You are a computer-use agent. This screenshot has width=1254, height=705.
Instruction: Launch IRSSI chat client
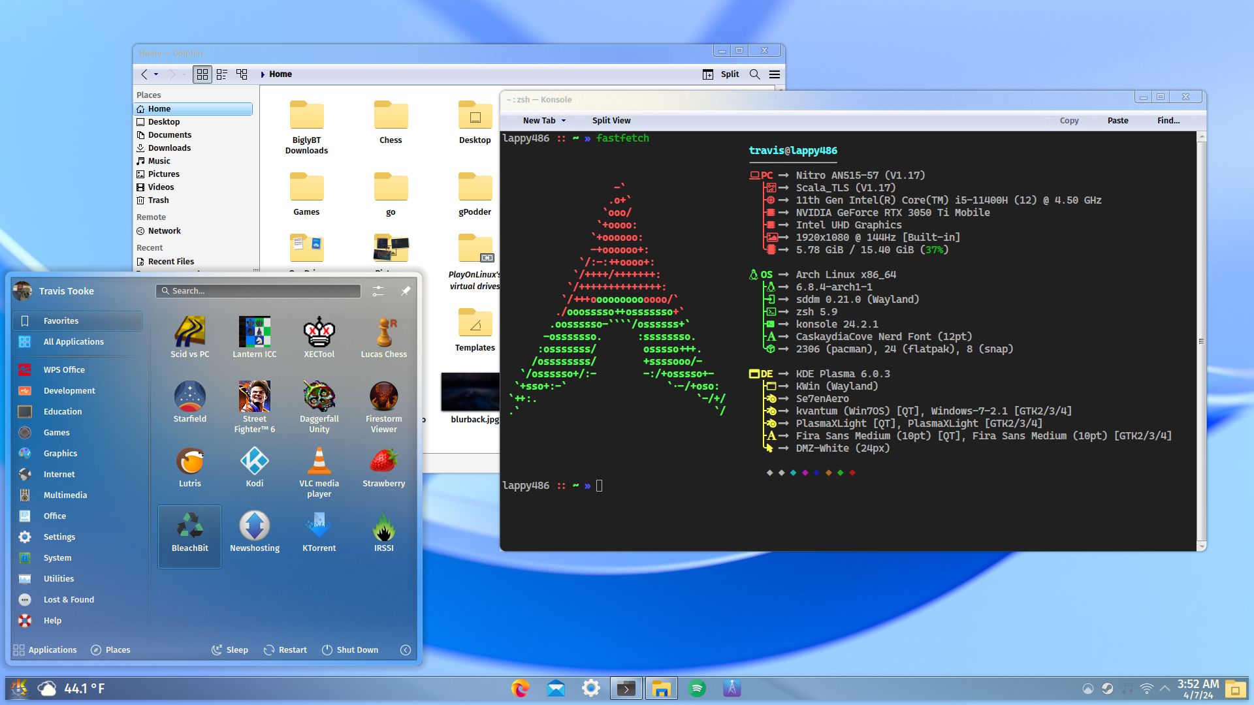point(383,531)
